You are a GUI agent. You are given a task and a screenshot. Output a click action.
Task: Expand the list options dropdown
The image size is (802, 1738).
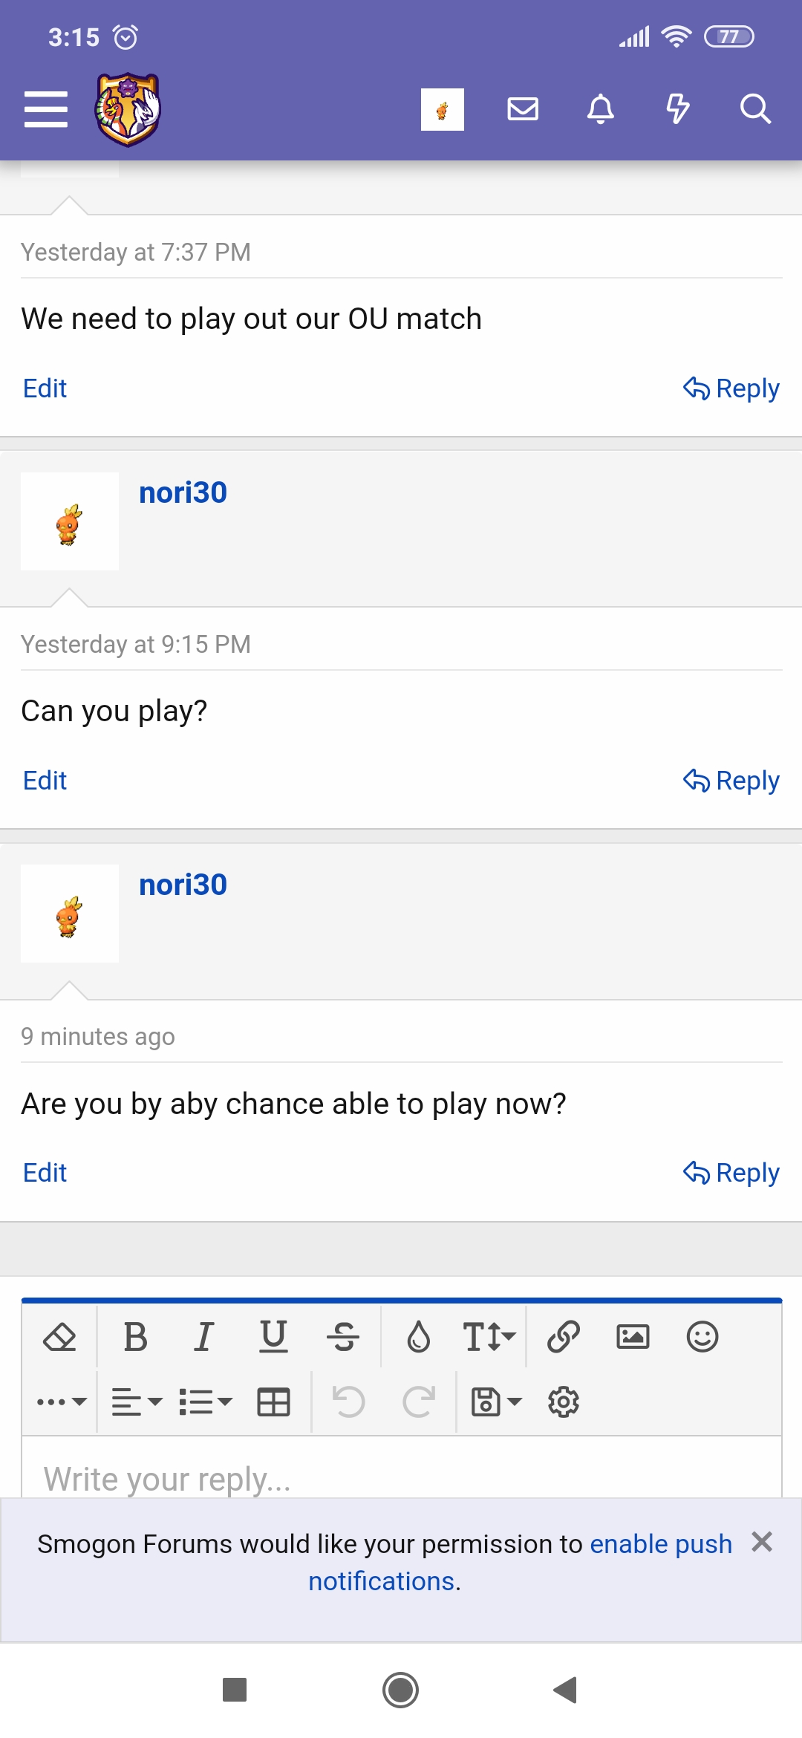(206, 1402)
